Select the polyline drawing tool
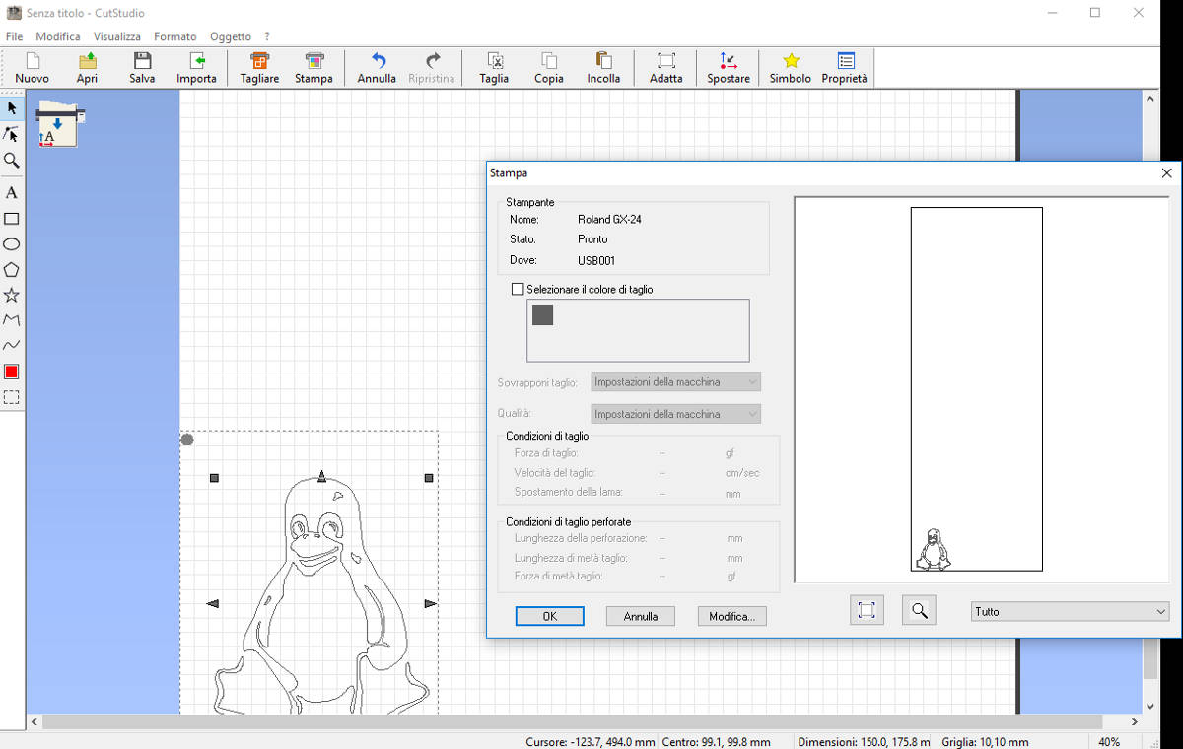 coord(12,320)
